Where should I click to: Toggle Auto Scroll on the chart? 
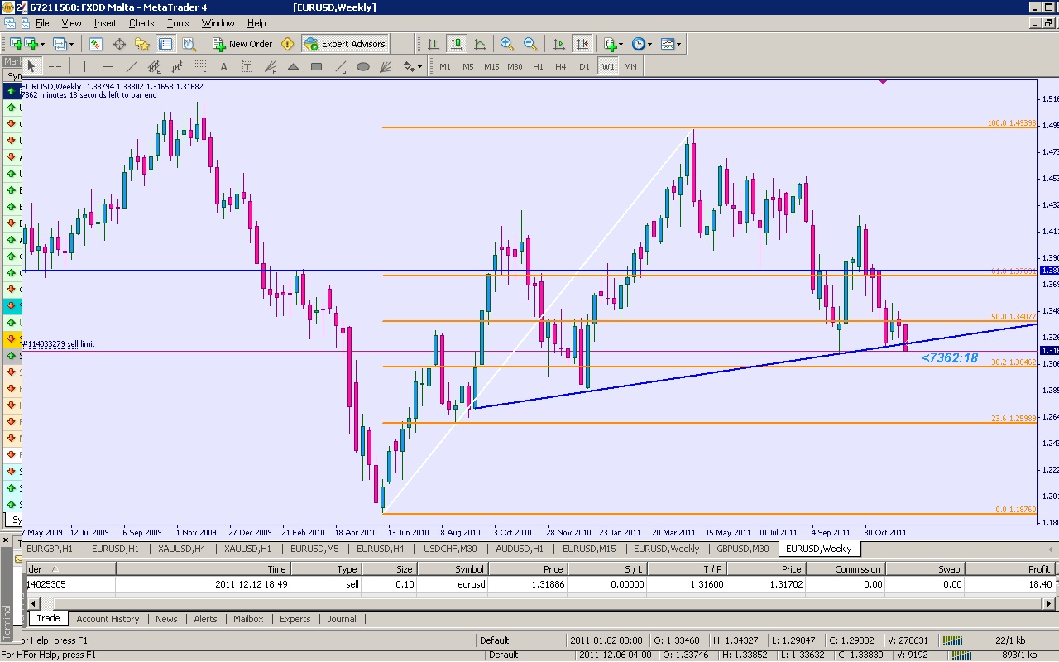[559, 44]
